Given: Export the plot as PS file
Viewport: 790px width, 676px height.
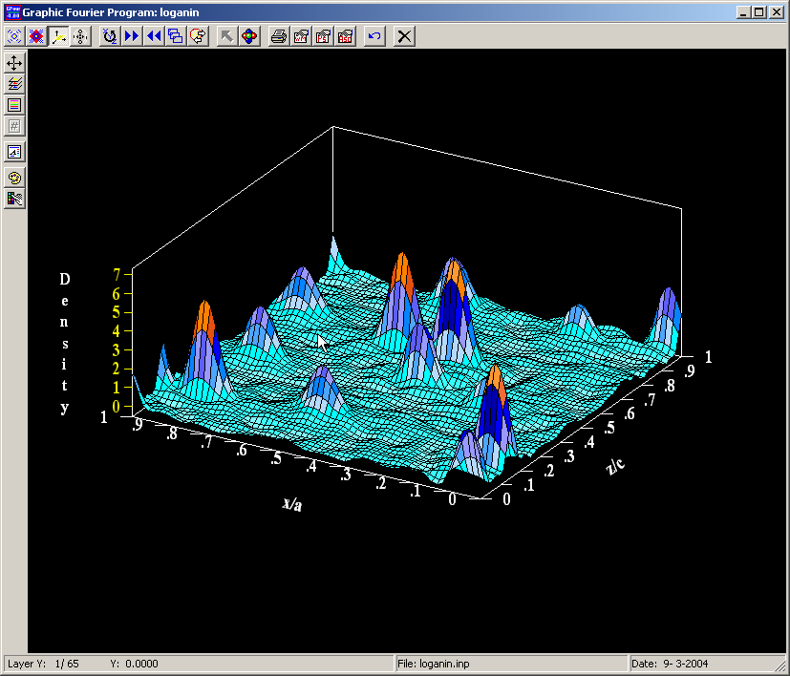Looking at the screenshot, I should tap(323, 36).
